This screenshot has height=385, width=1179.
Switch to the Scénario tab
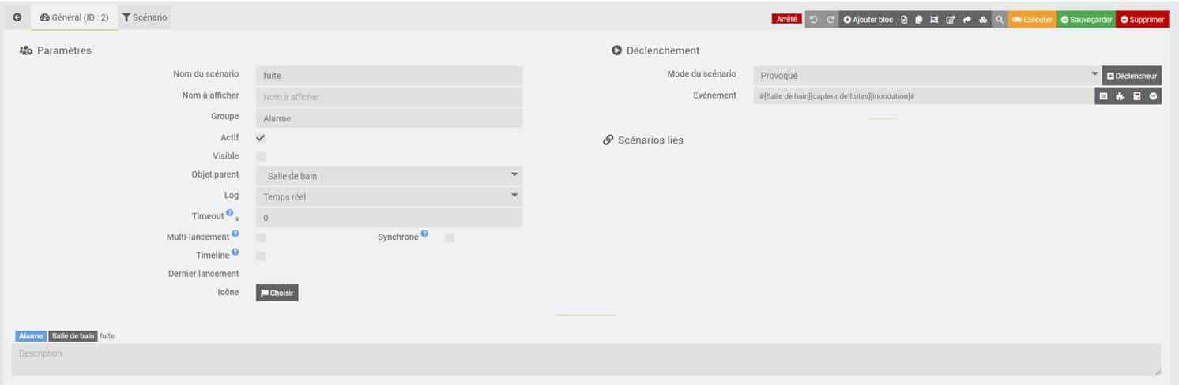145,17
